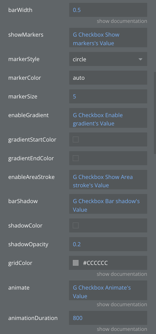Show documentation for gridColor

pyautogui.click(x=122, y=274)
